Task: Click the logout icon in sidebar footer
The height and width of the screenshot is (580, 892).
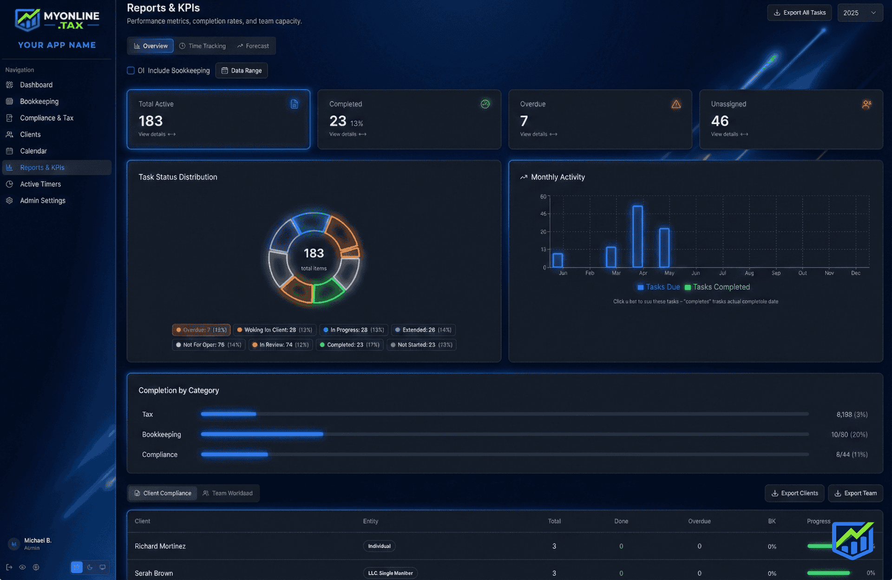Action: point(9,567)
